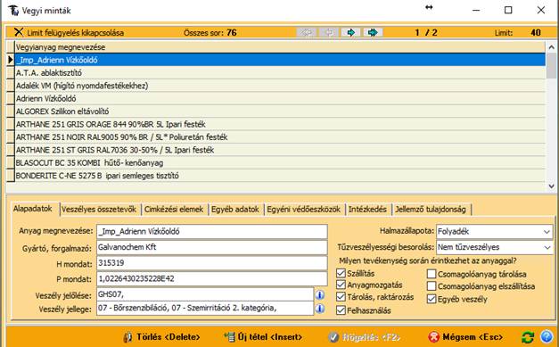The image size is (559, 347).
Task: Switch to the Alapadatok tab
Action: pyautogui.click(x=33, y=209)
